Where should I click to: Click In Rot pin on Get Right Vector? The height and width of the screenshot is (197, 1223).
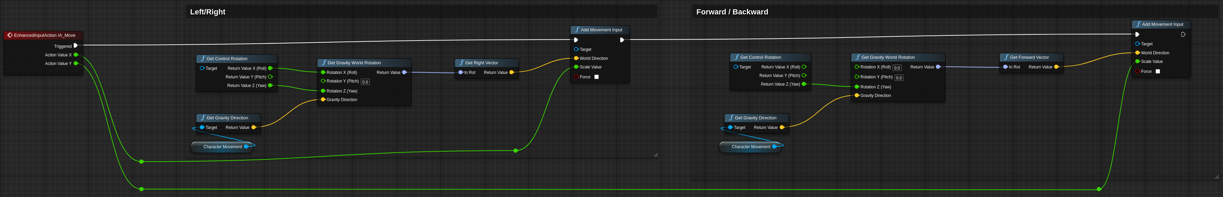tap(461, 72)
